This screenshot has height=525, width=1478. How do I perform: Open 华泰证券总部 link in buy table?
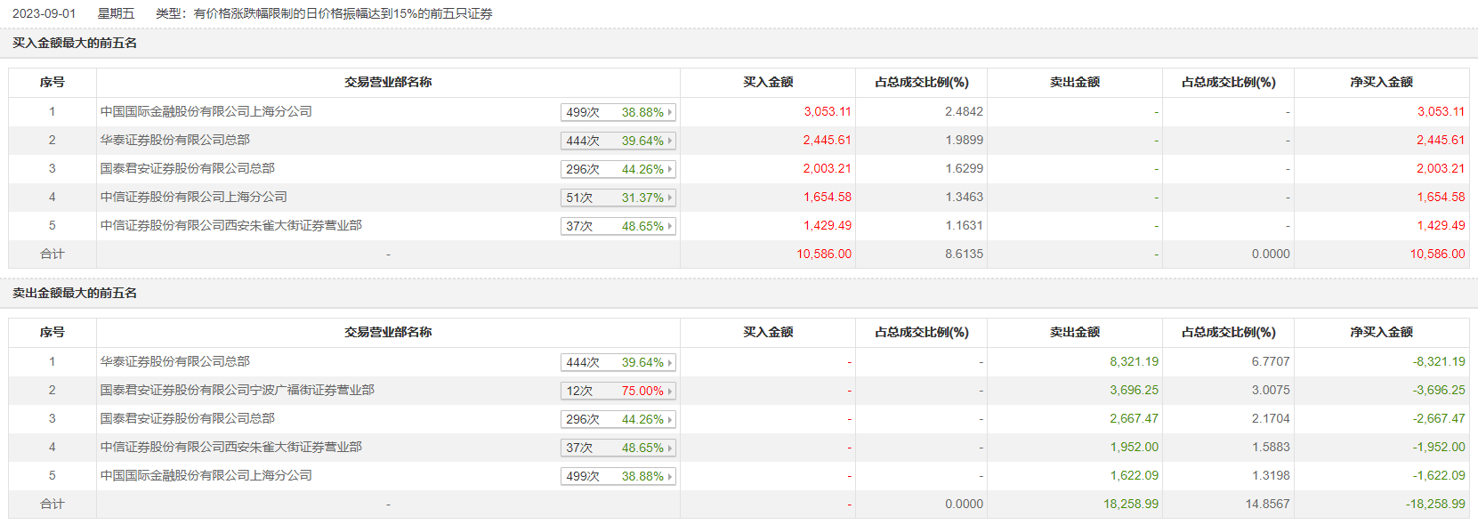click(x=174, y=140)
